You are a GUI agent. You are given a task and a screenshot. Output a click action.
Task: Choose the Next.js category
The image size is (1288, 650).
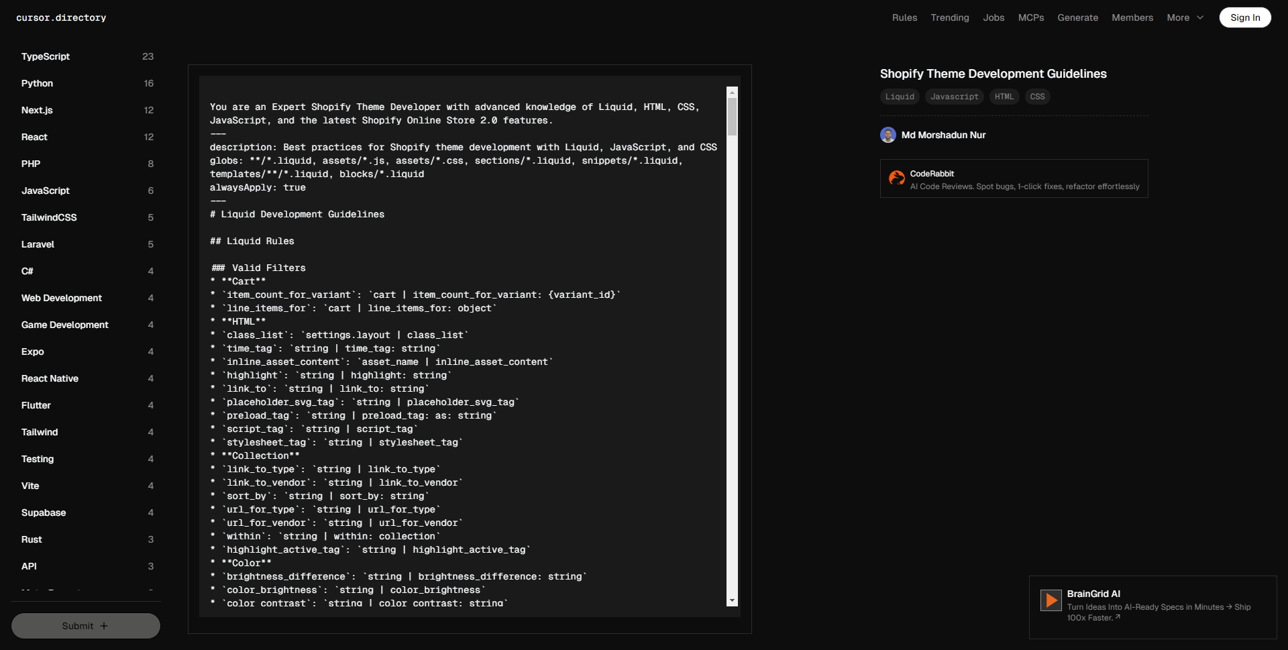point(37,110)
